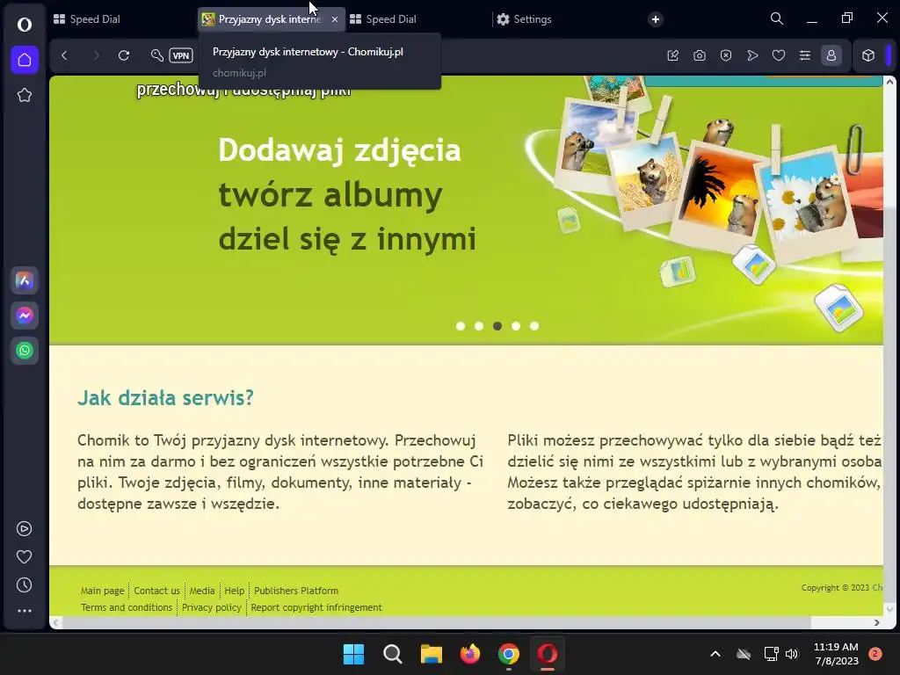The image size is (900, 675).
Task: Click the vertical scrollbar down arrow
Action: pos(889,610)
